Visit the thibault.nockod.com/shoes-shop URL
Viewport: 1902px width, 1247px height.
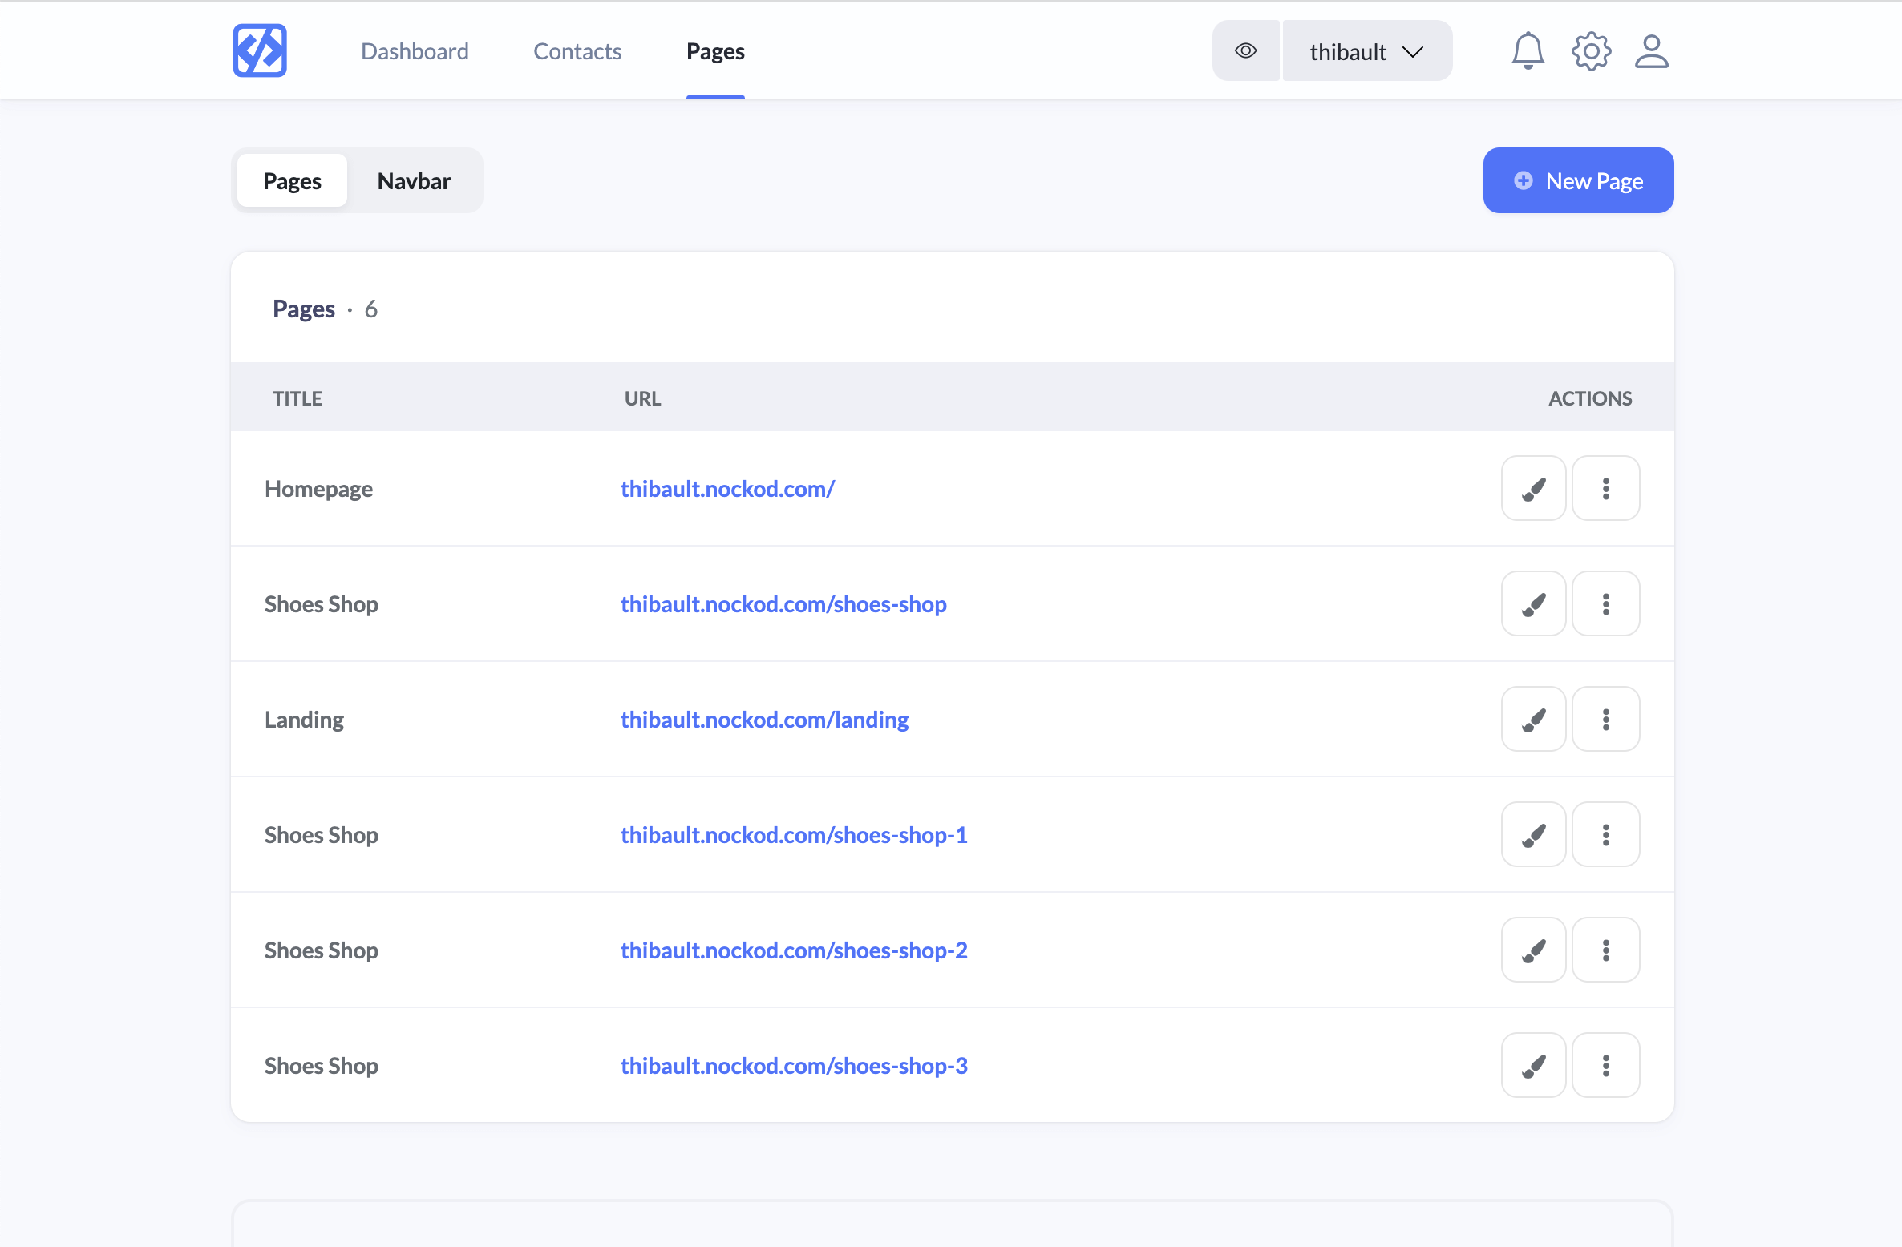(x=783, y=603)
